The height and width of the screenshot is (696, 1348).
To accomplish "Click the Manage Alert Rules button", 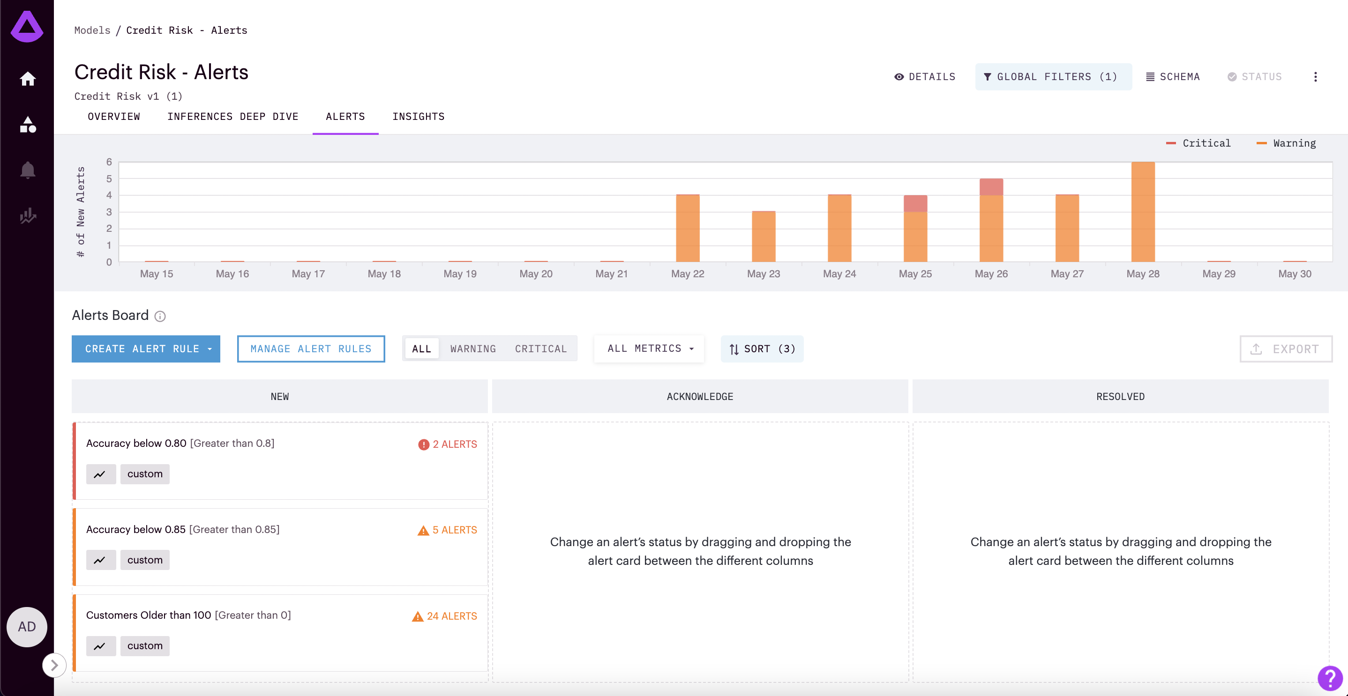I will click(311, 349).
